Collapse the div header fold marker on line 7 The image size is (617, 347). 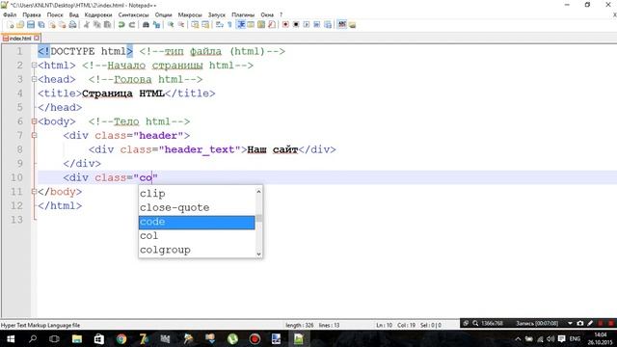click(35, 135)
